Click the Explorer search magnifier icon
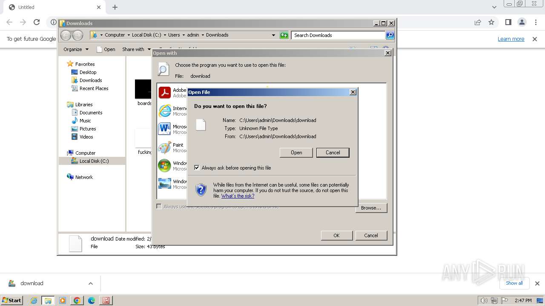Screen dimensions: 545x306 tap(390, 35)
